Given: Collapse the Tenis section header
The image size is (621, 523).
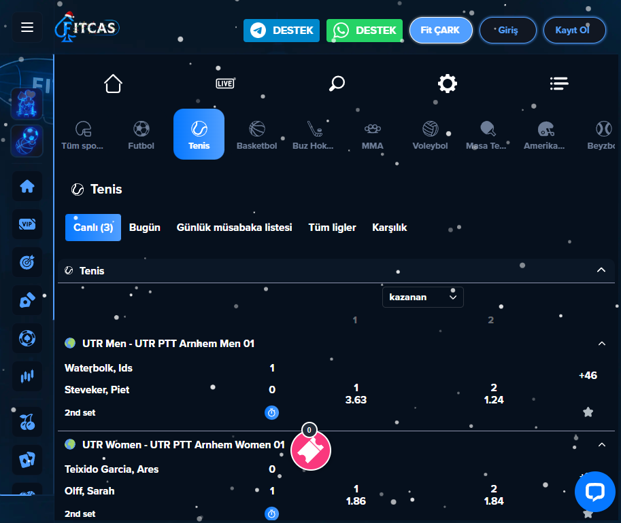Looking at the screenshot, I should [x=601, y=270].
